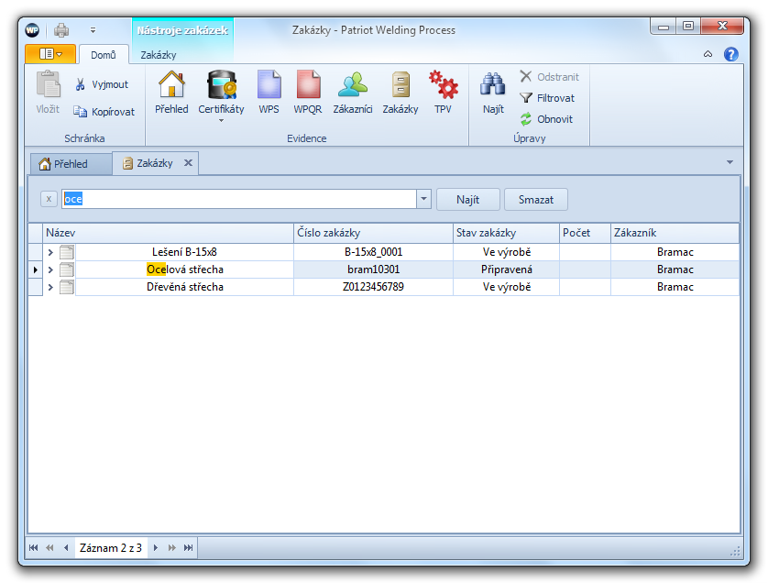Open the help question mark icon
Screen dimensions: 768x583
730,54
